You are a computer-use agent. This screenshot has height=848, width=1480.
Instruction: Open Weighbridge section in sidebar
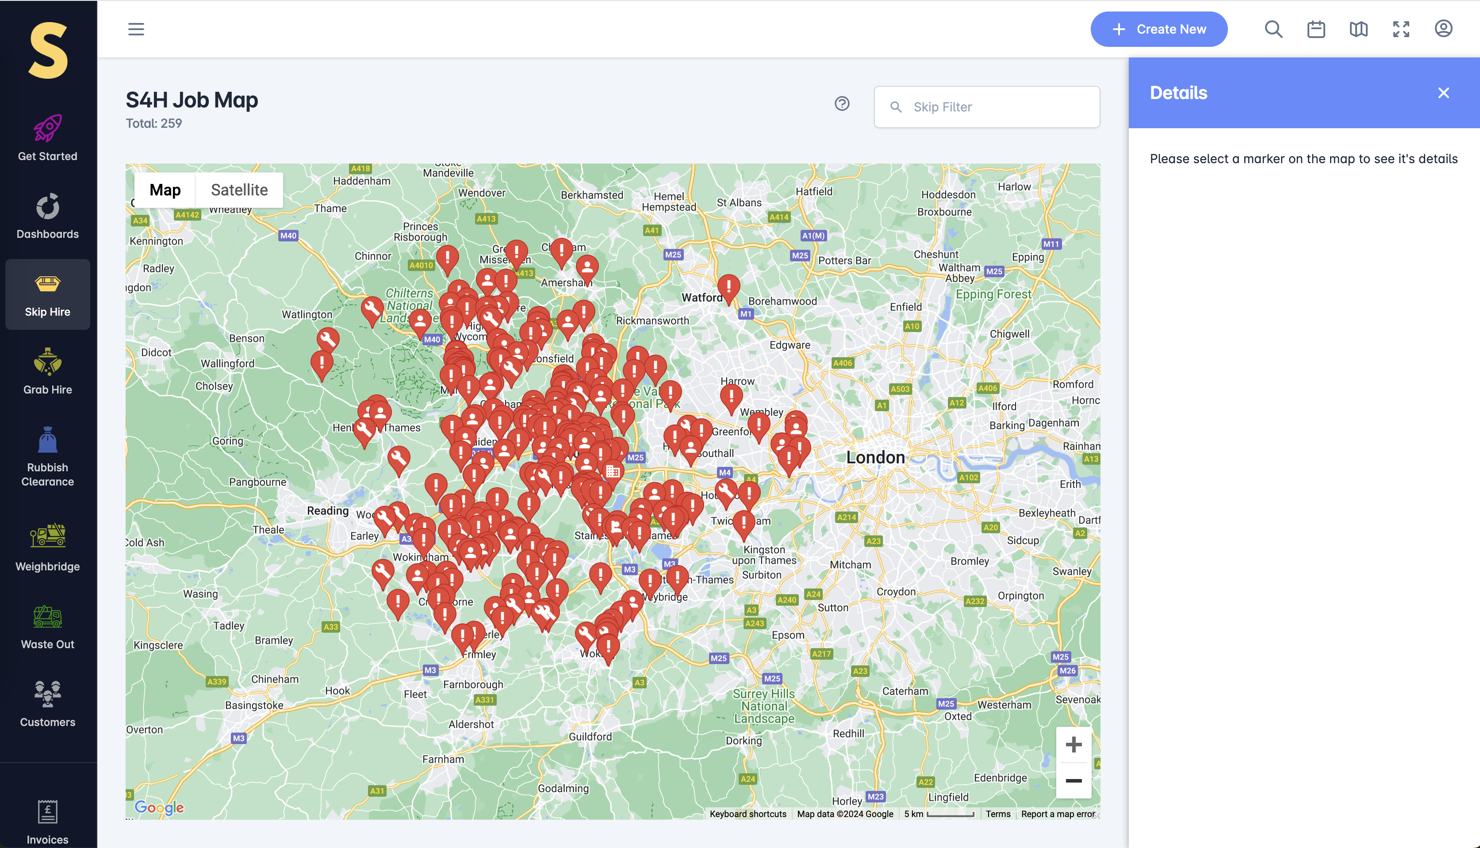pyautogui.click(x=47, y=547)
